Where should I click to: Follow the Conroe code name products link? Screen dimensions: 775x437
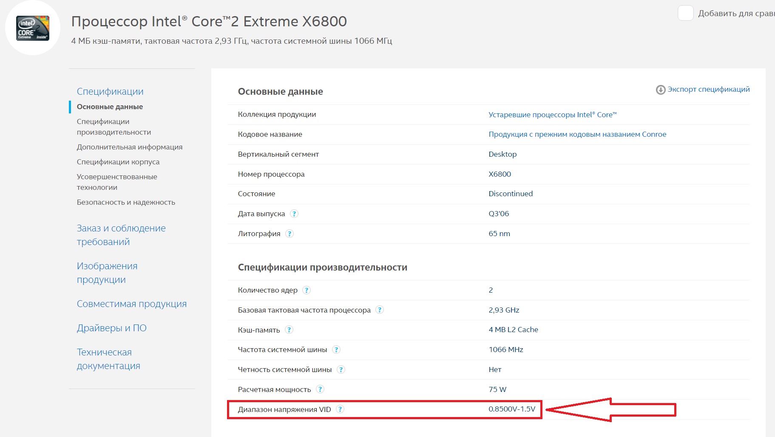tap(577, 134)
